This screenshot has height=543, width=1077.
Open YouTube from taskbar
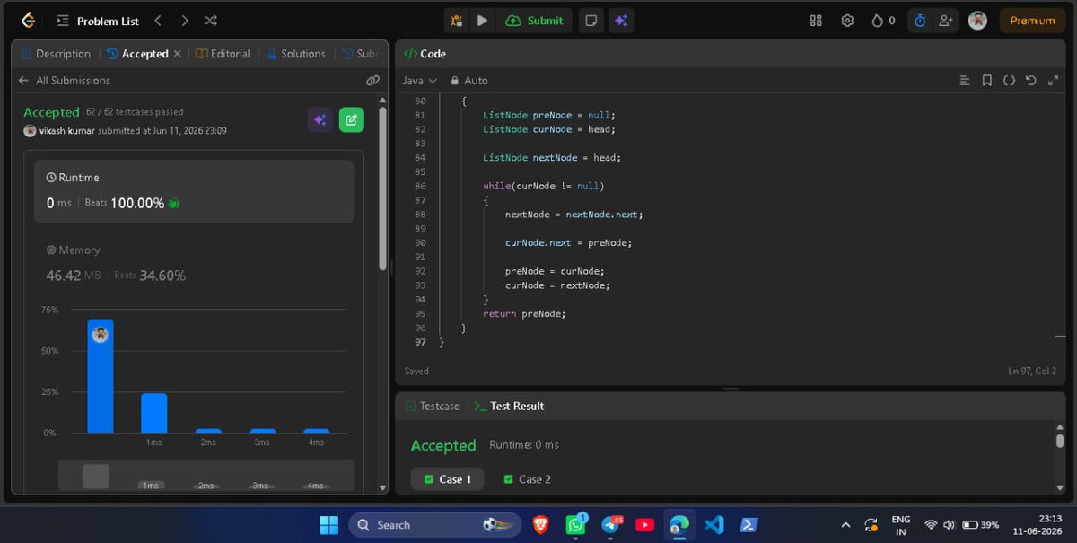pyautogui.click(x=644, y=525)
